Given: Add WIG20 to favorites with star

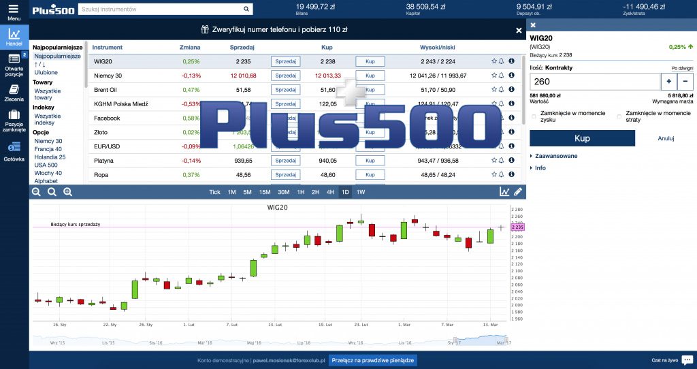Looking at the screenshot, I should tap(494, 61).
